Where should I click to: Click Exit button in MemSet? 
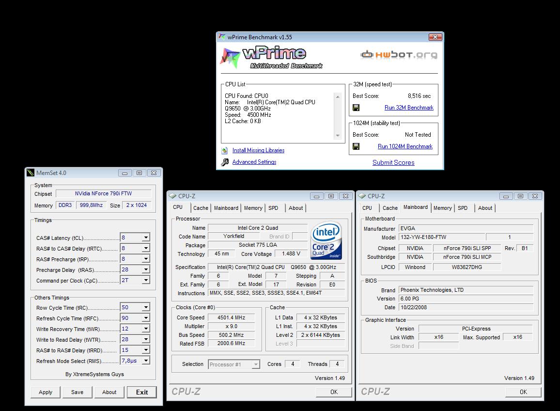[142, 392]
